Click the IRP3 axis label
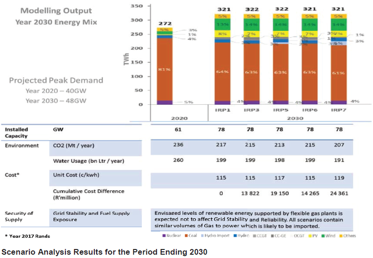The image size is (373, 258). click(x=252, y=110)
